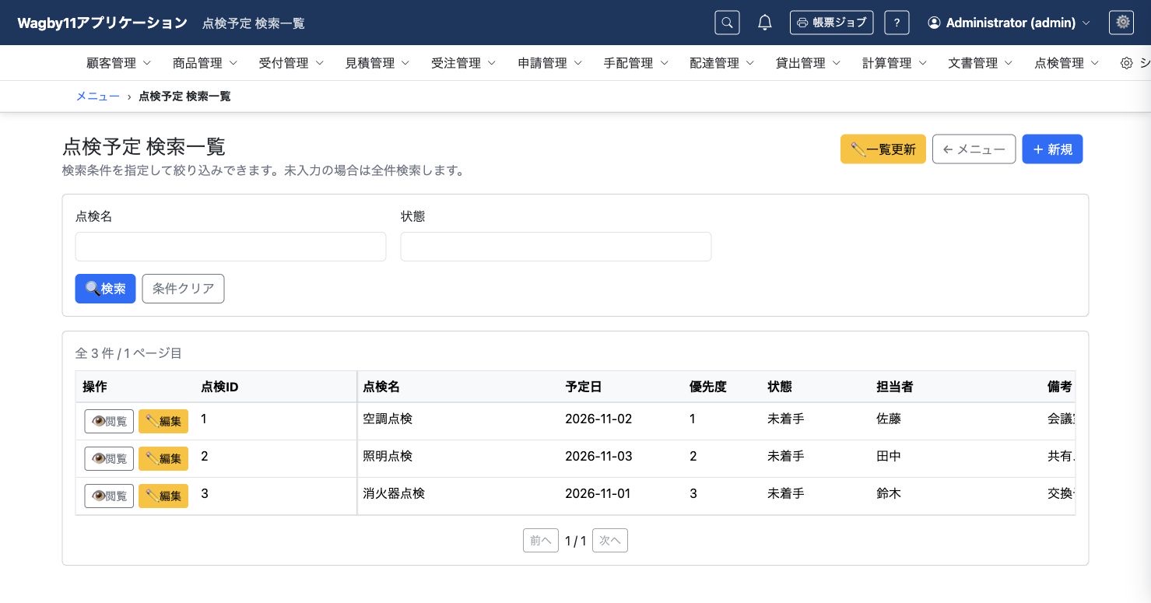This screenshot has width=1151, height=603.
Task: Expand the 受注管理 dropdown menu
Action: pyautogui.click(x=464, y=63)
